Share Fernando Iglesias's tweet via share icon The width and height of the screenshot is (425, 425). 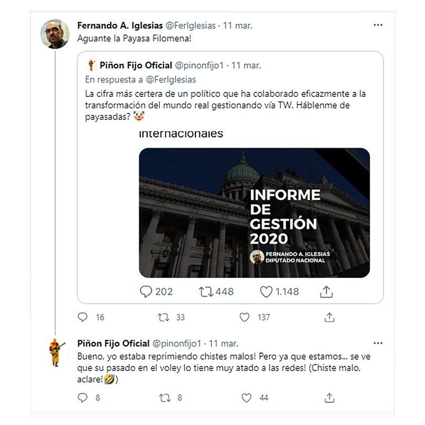(329, 317)
